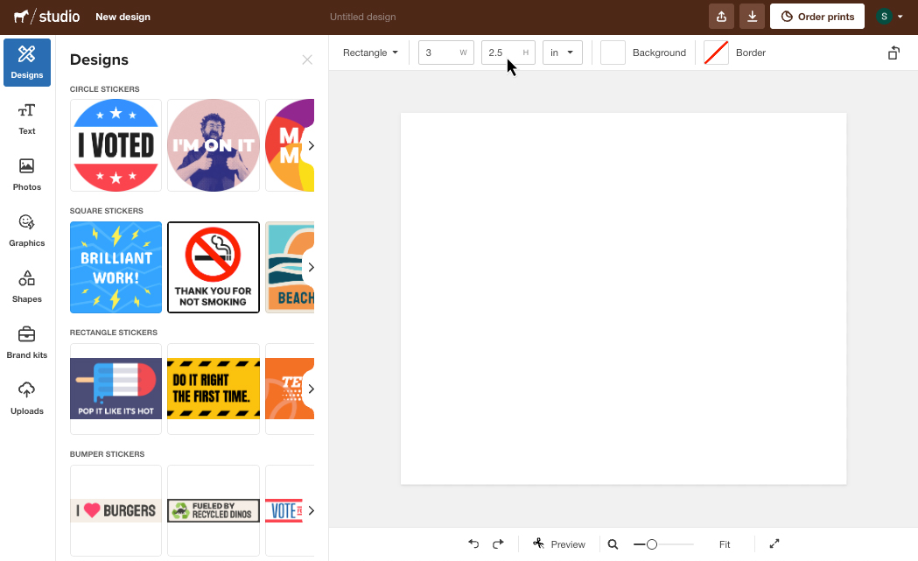Click the download icon in the top bar
This screenshot has width=918, height=561.
coord(752,16)
